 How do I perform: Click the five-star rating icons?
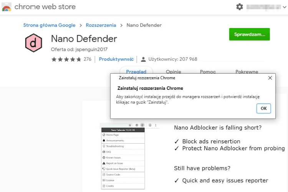click(66, 59)
